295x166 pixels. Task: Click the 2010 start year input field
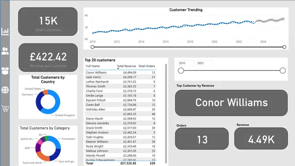(186, 63)
